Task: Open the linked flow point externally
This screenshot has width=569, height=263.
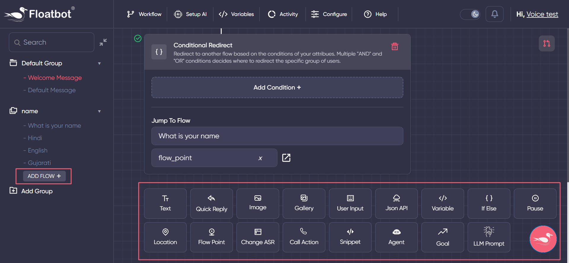Action: [x=286, y=158]
